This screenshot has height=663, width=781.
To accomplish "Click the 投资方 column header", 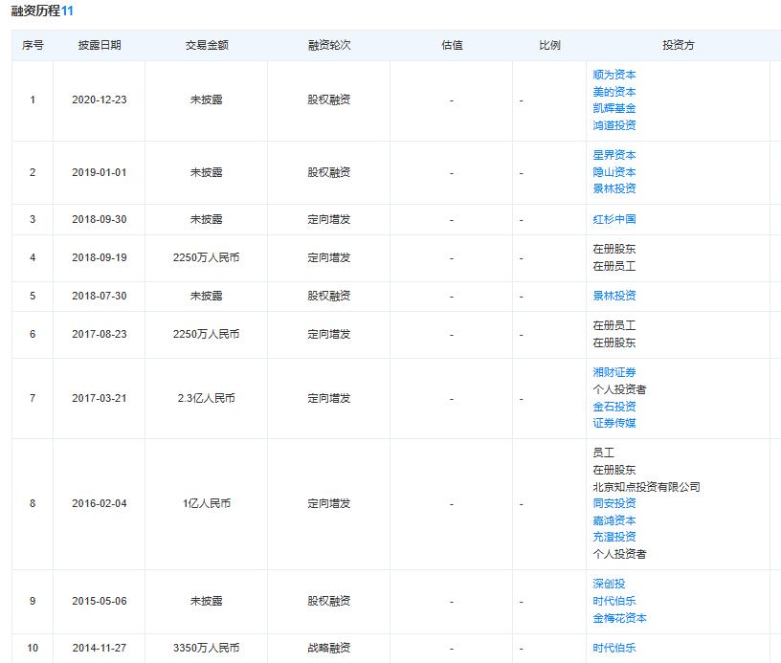I will click(679, 45).
